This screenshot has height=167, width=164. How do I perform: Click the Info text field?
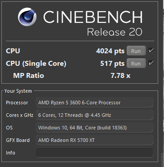[x=94, y=153]
